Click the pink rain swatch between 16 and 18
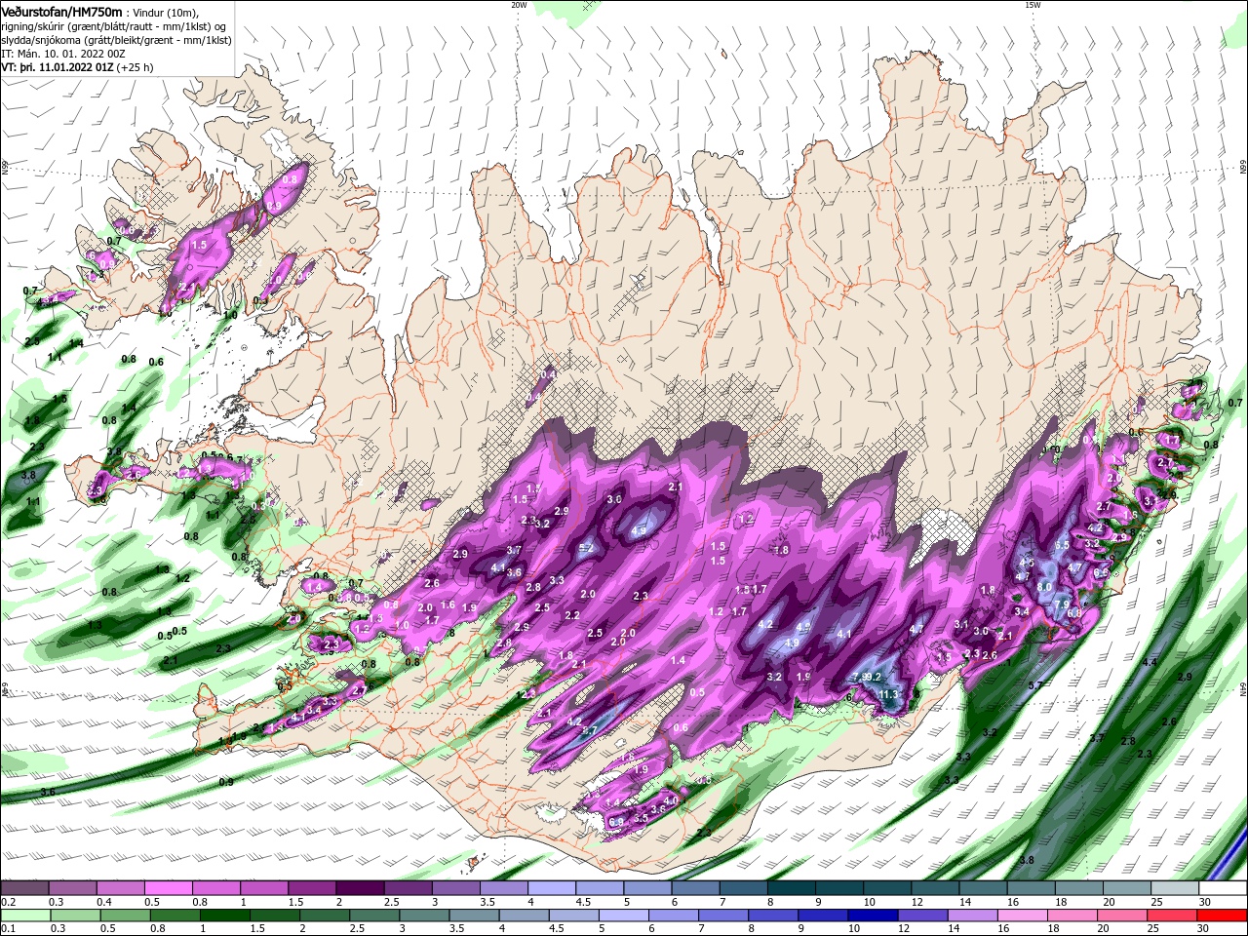1248x936 pixels. click(1023, 916)
